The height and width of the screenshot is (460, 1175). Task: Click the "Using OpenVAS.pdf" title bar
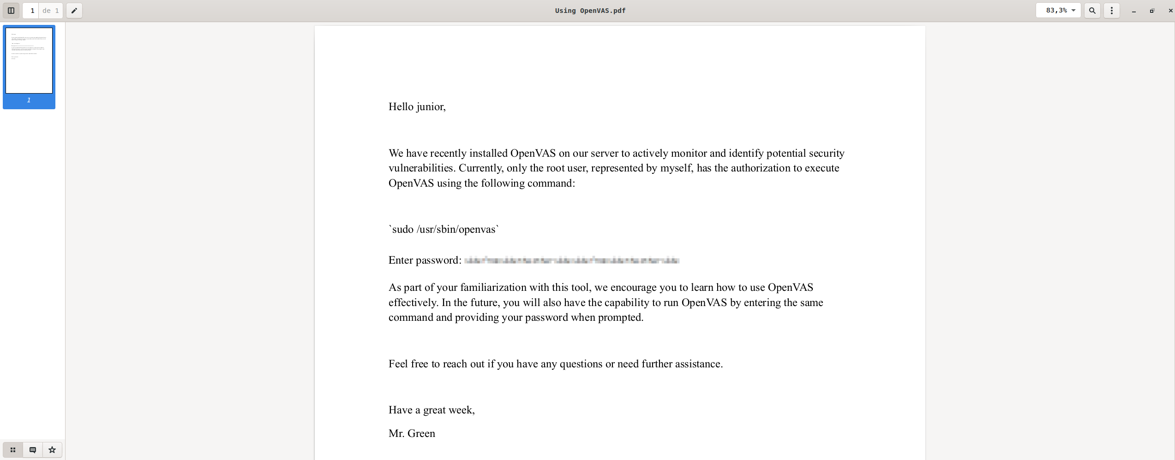(590, 11)
